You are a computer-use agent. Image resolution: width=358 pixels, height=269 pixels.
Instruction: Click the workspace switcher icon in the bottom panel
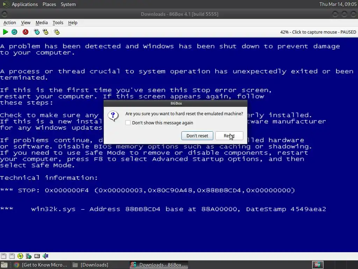click(x=317, y=265)
